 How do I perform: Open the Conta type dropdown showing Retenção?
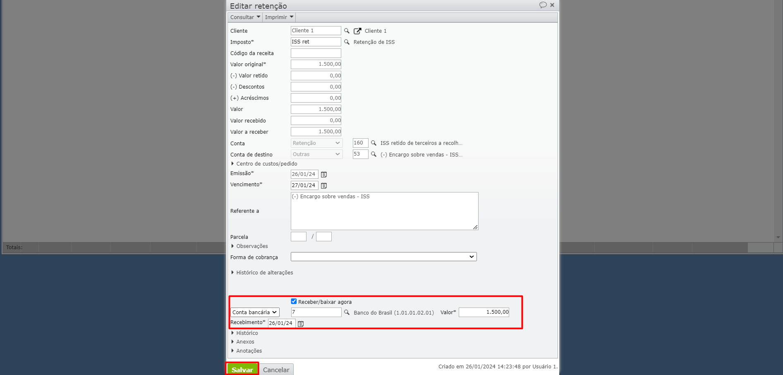coord(316,143)
